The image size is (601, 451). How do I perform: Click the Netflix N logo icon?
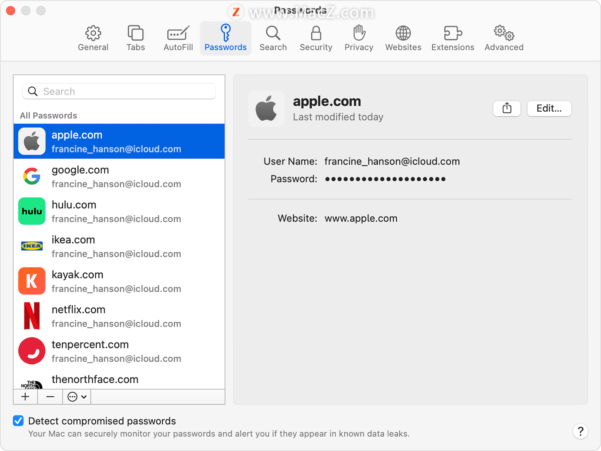click(32, 316)
